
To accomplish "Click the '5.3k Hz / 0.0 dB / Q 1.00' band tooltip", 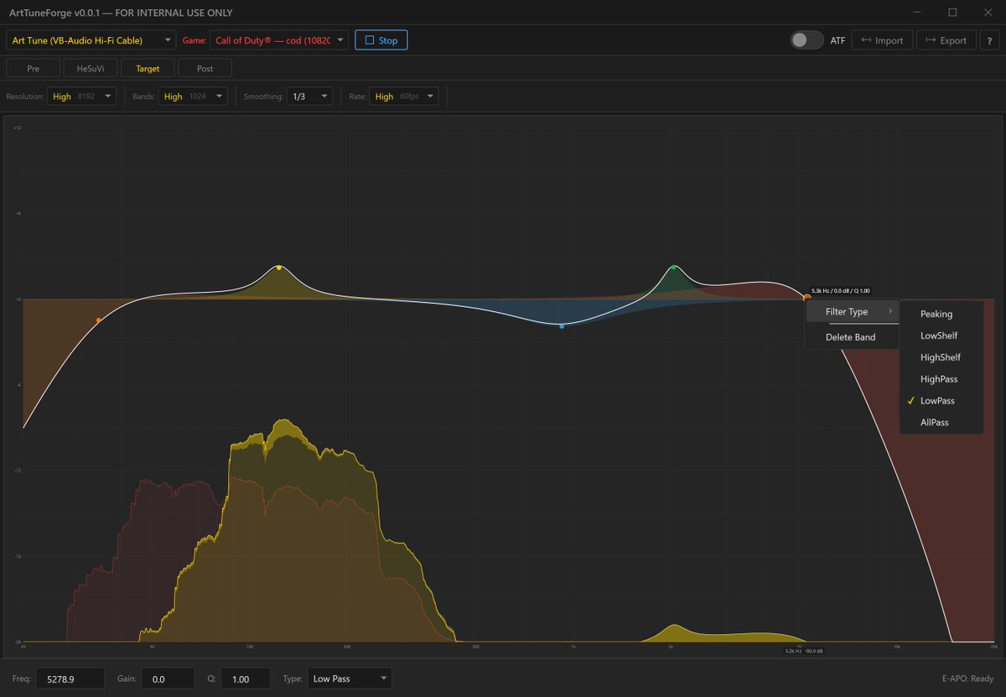I will pos(840,290).
